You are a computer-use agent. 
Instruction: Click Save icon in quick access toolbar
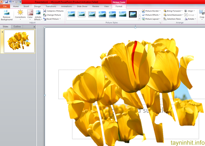pos(6,2)
